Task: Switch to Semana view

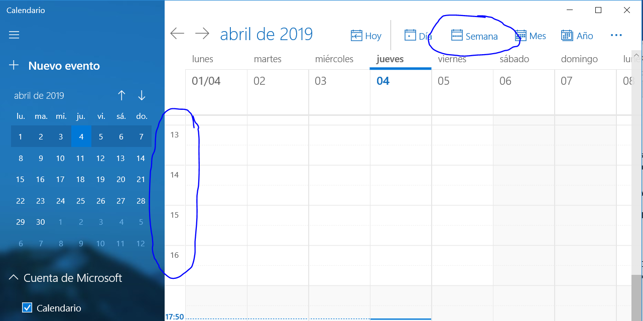Action: pos(474,36)
